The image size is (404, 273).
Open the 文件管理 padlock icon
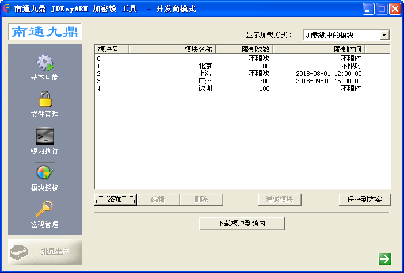pyautogui.click(x=45, y=99)
